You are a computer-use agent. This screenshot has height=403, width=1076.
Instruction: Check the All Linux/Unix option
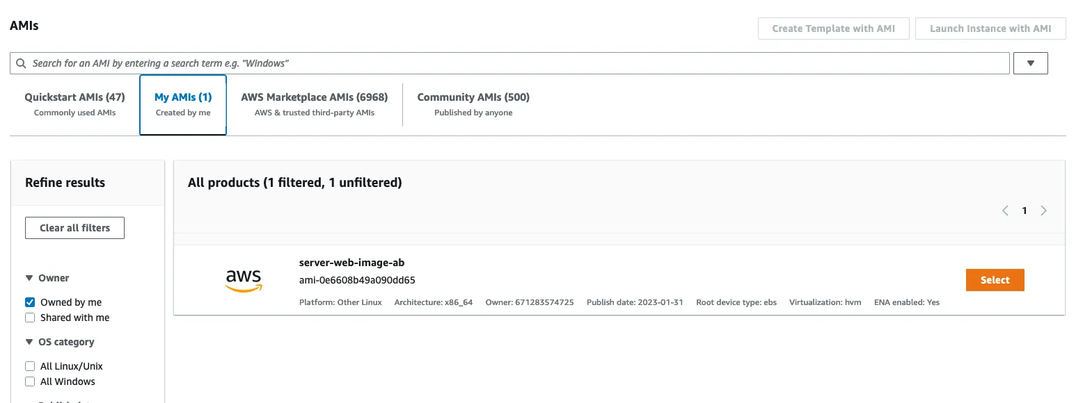(30, 366)
